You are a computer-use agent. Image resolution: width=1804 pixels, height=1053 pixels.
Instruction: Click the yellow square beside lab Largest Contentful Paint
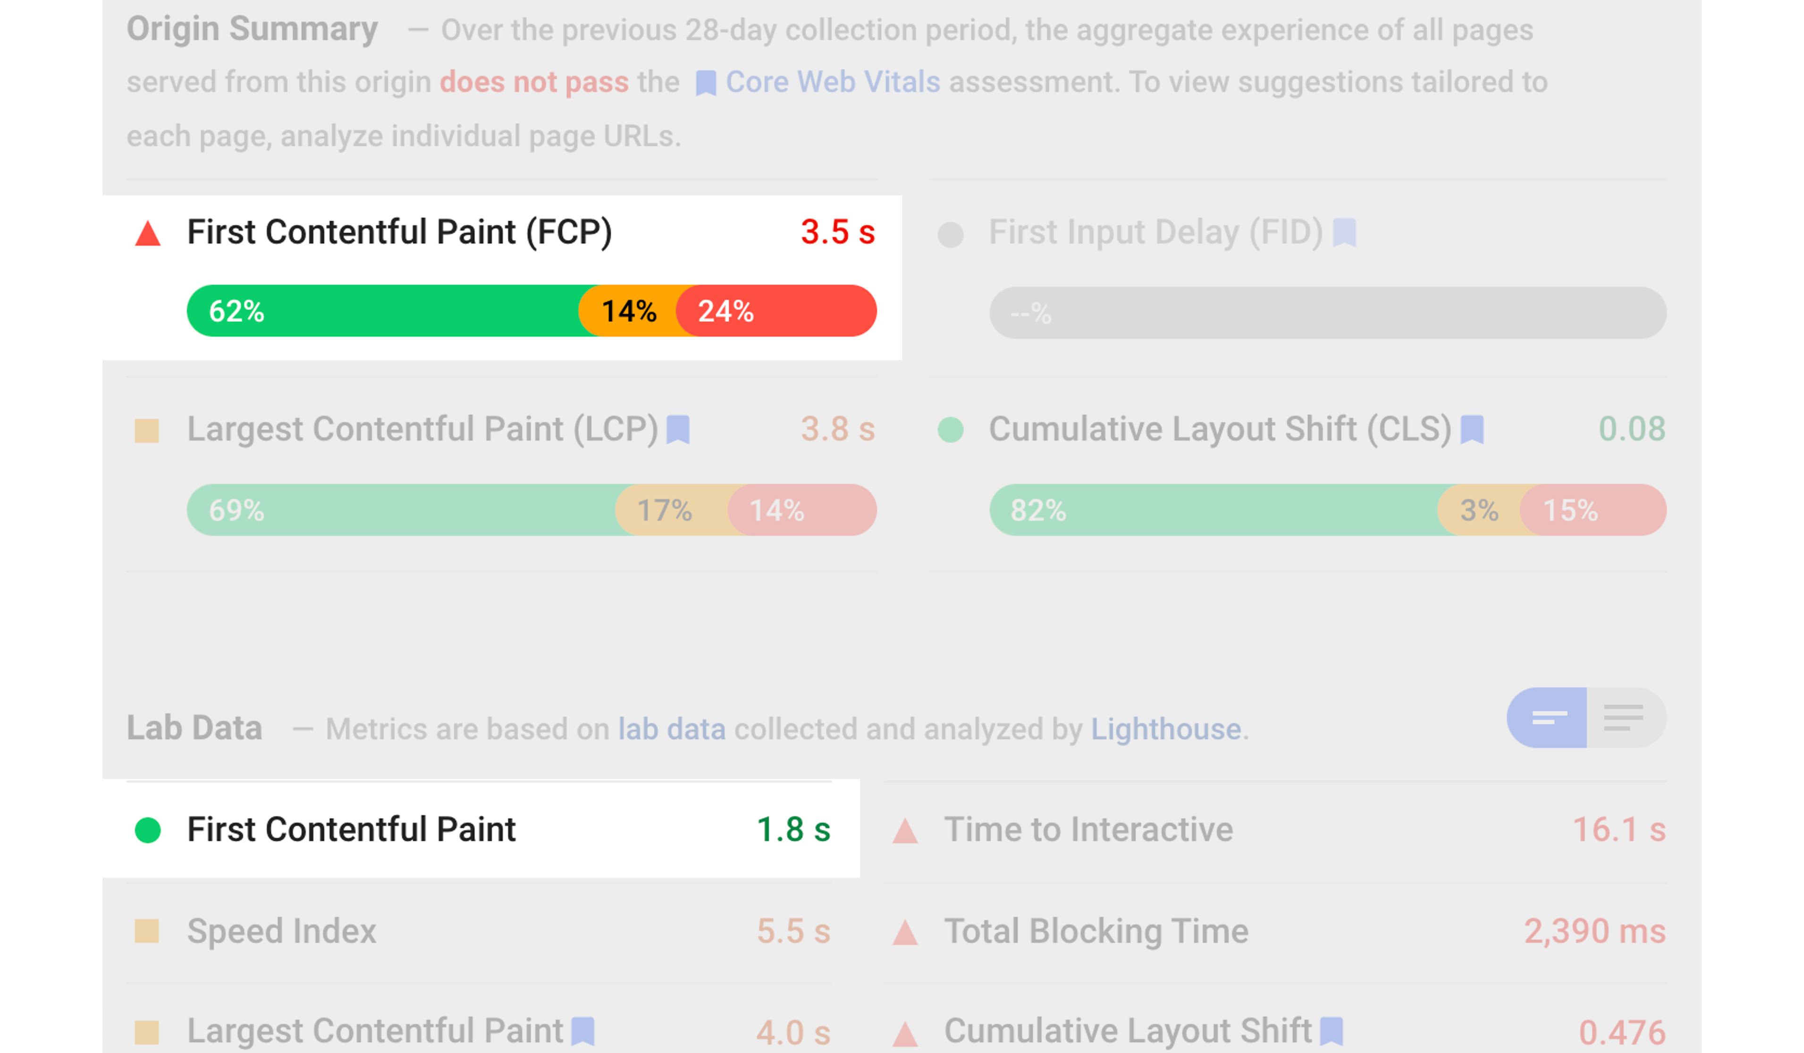[x=147, y=1031]
